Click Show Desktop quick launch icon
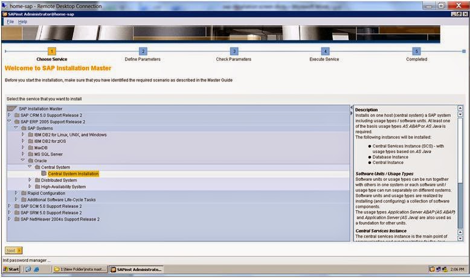 [28, 270]
